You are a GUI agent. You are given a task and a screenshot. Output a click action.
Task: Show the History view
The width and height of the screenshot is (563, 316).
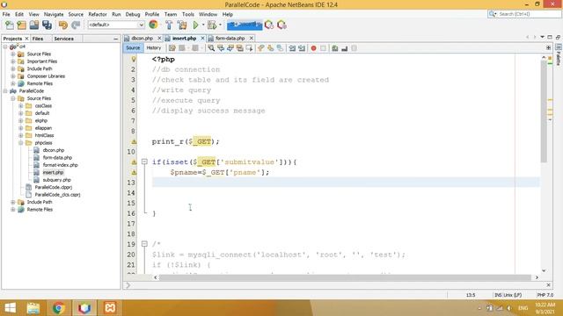click(x=154, y=47)
